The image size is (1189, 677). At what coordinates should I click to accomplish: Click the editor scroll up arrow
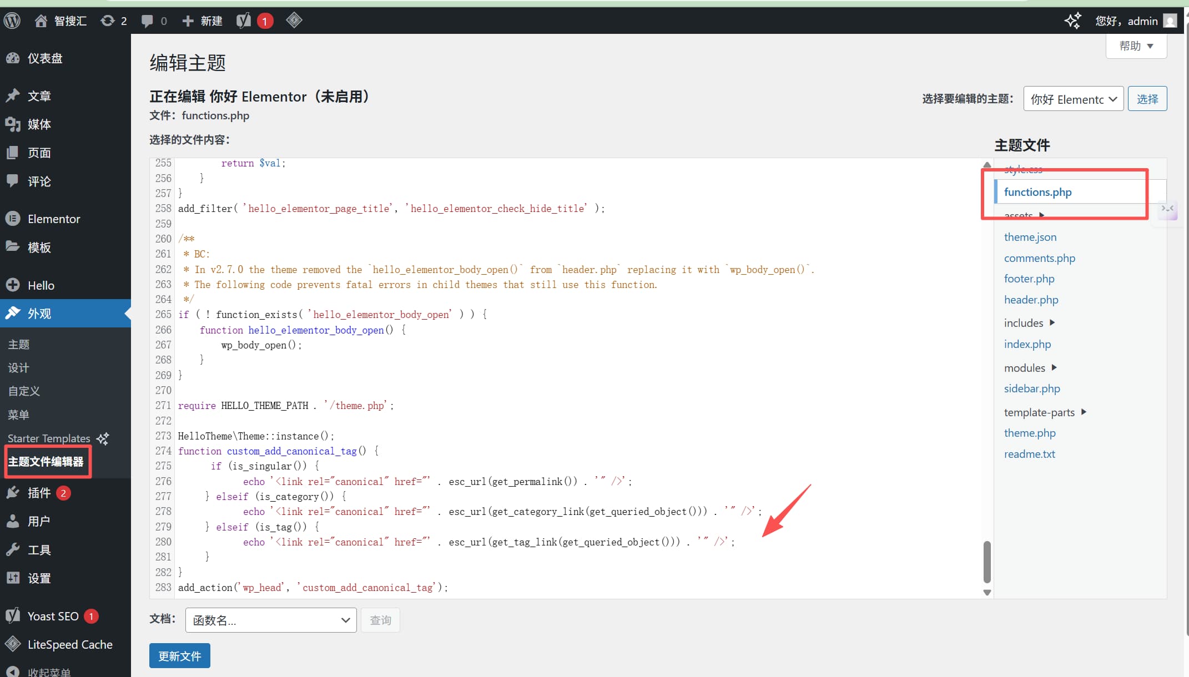(987, 165)
